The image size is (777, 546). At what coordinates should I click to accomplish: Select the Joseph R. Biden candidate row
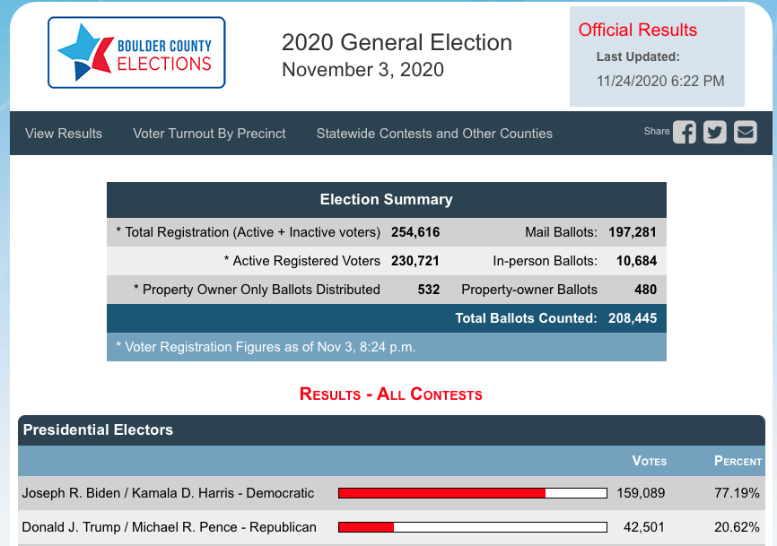(168, 493)
